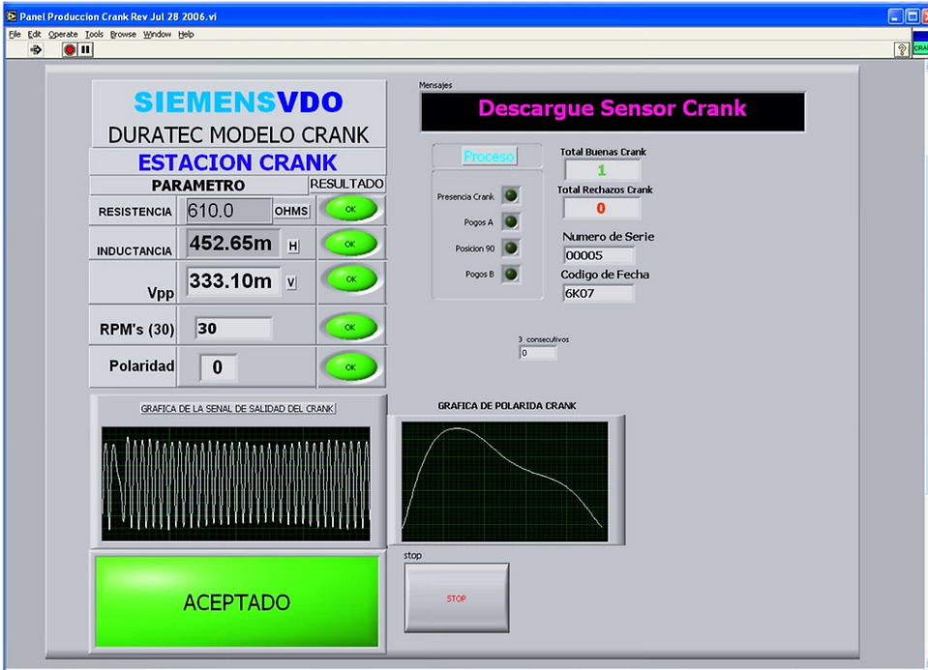
Task: Click the Run arrow toolbar icon
Action: [x=36, y=49]
